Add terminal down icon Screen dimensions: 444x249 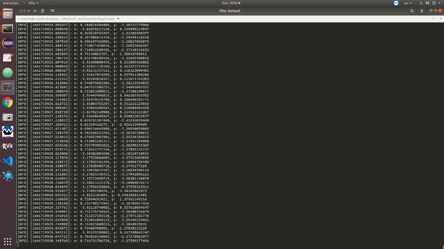[x=52, y=11]
